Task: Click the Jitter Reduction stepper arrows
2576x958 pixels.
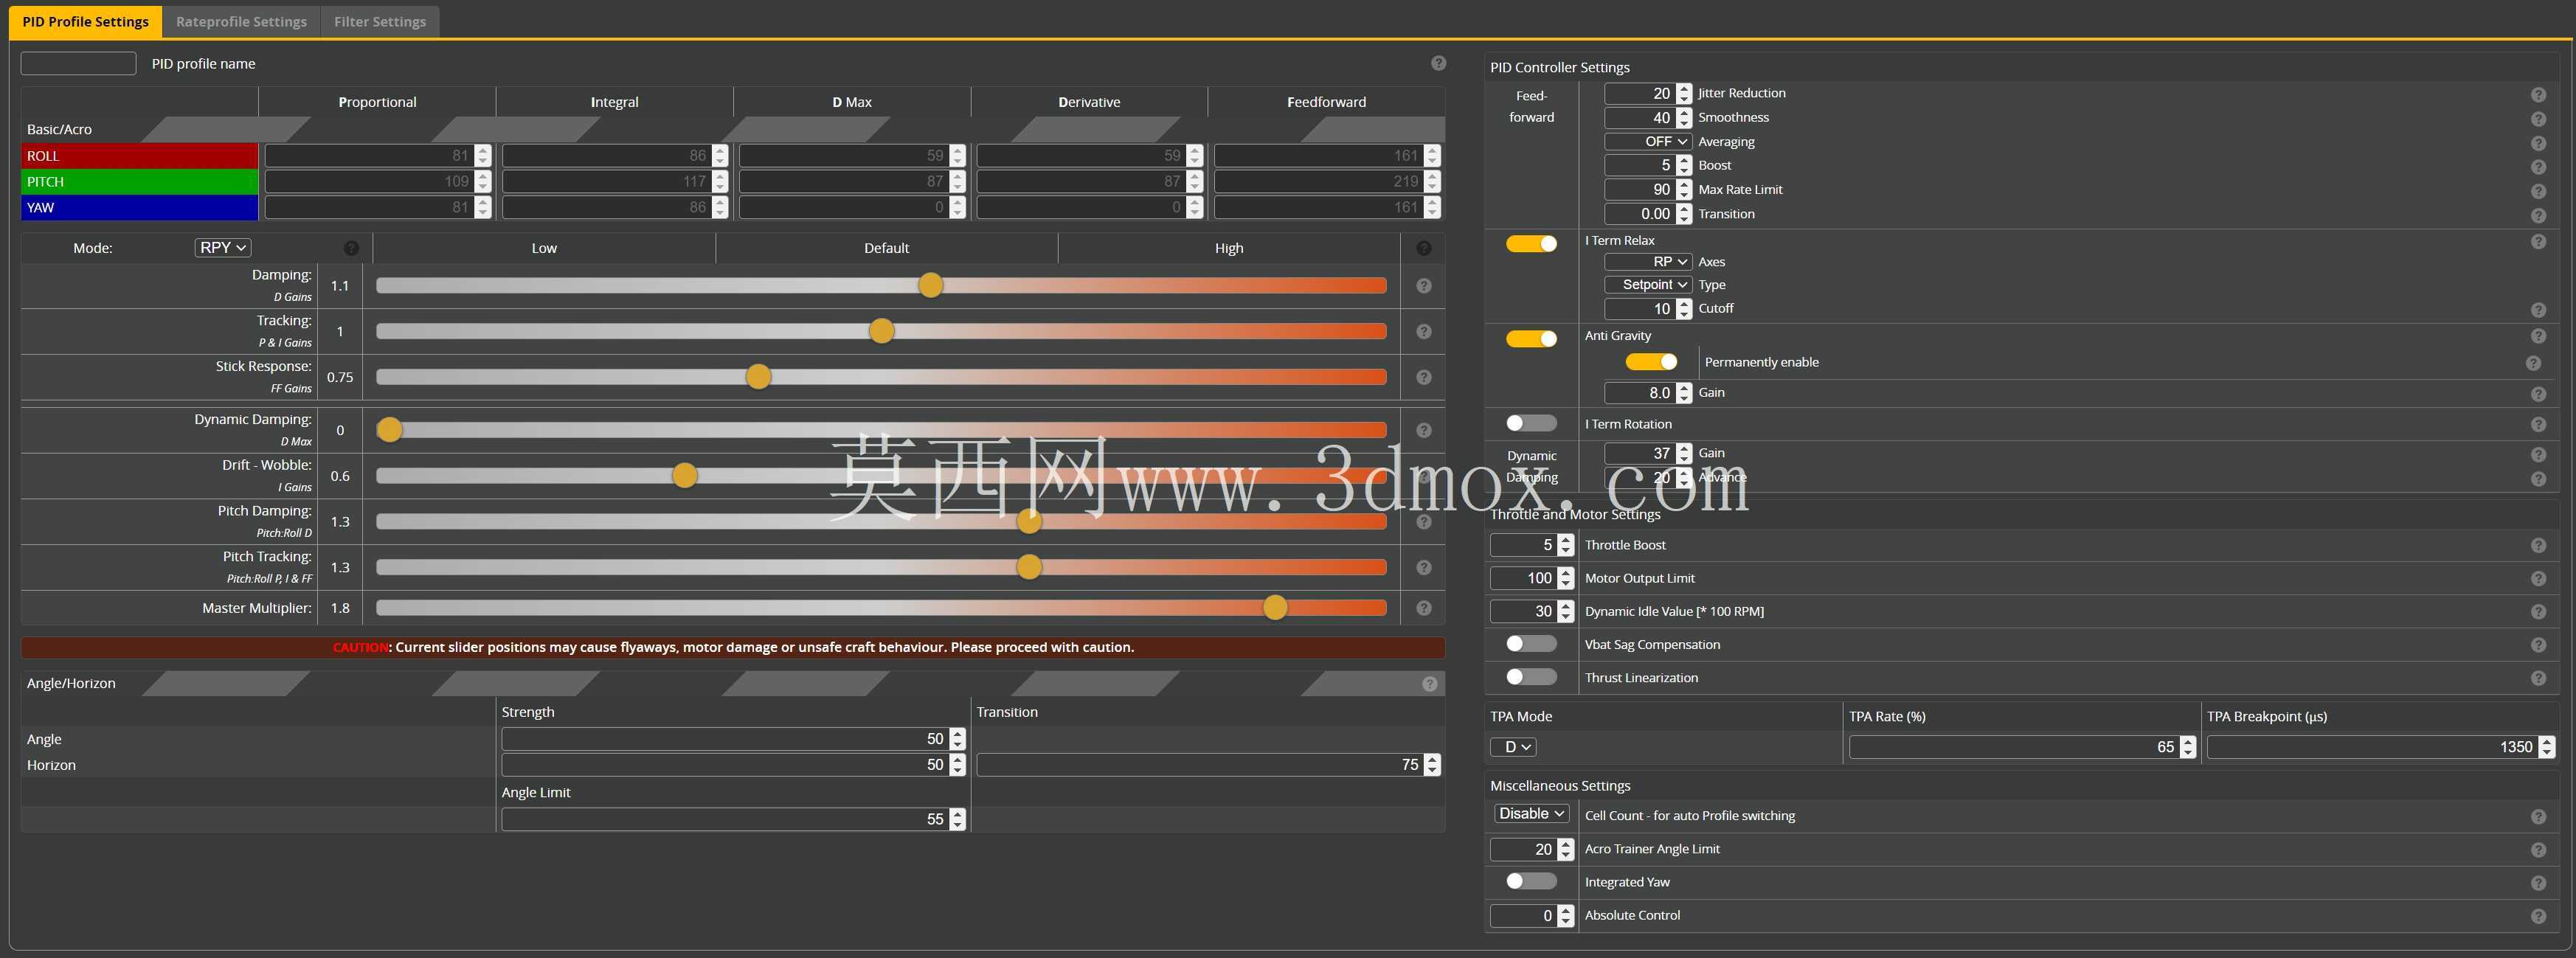Action: click(1684, 93)
